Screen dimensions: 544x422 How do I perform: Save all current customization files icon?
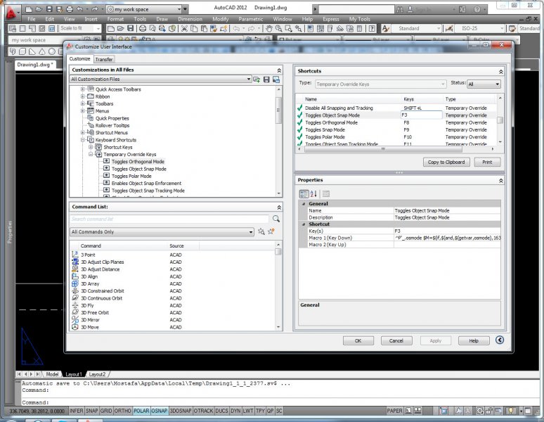pos(266,79)
